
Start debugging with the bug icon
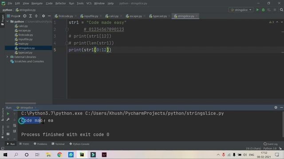point(263,10)
